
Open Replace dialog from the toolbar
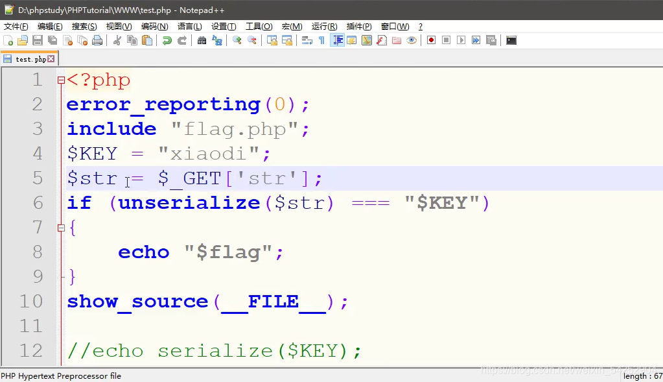tap(217, 40)
